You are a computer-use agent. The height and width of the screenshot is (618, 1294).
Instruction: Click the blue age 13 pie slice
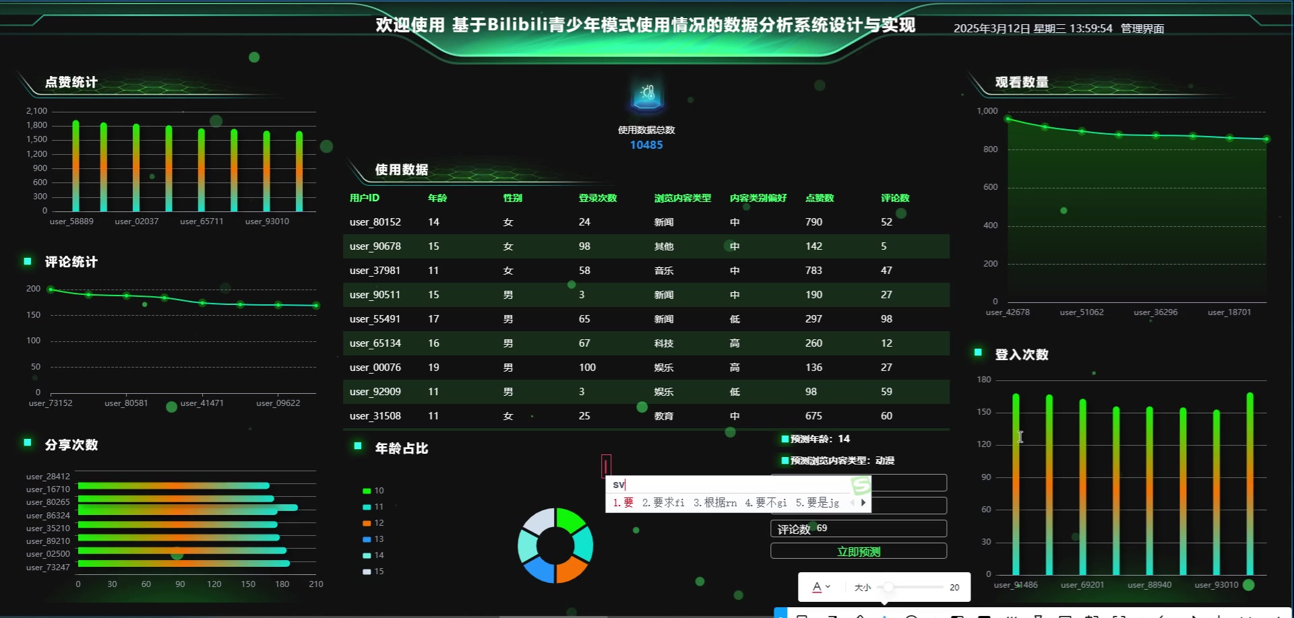click(539, 569)
